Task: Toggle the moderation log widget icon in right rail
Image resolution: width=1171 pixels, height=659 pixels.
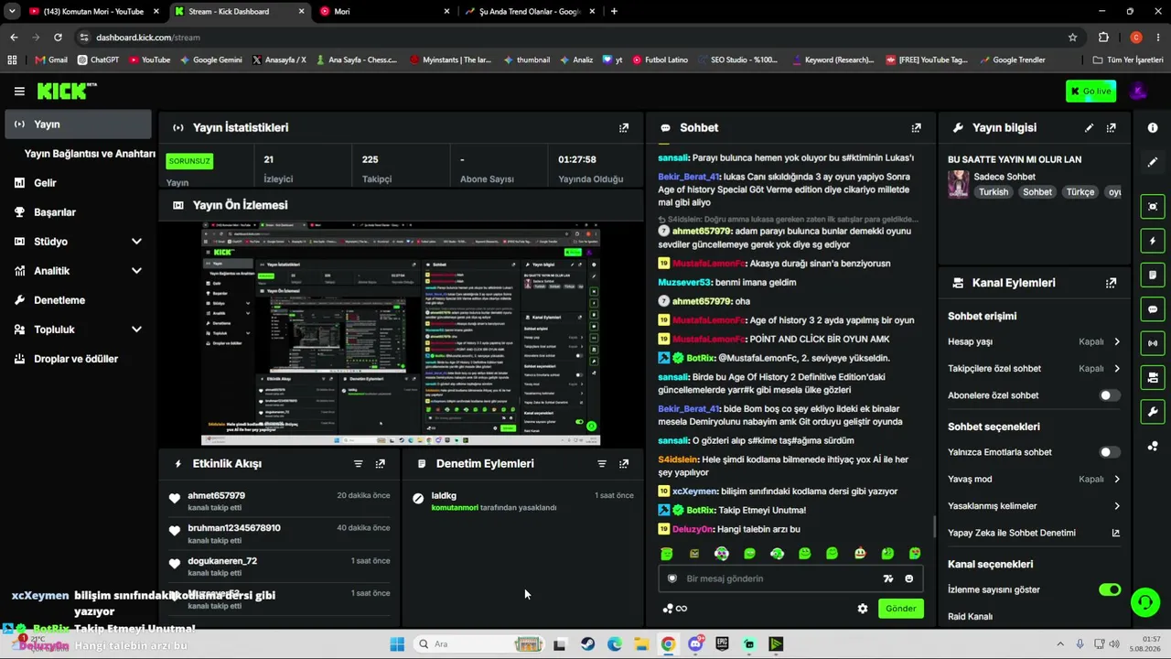Action: pyautogui.click(x=1153, y=275)
